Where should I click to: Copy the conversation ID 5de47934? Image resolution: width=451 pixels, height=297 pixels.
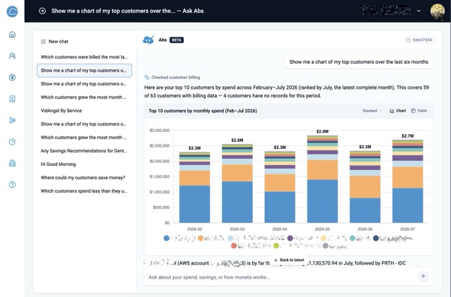419,40
